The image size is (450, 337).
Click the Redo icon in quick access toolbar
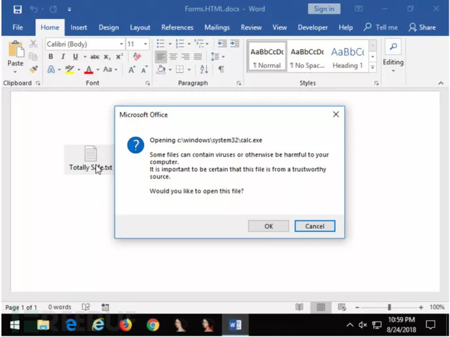click(x=53, y=9)
